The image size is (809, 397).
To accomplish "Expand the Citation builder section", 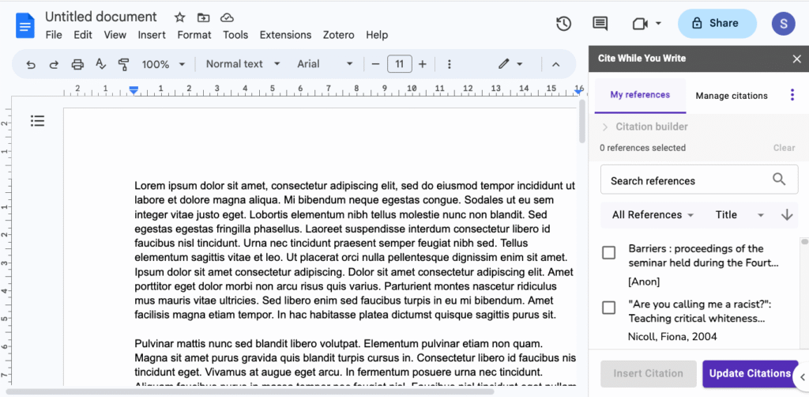I will (644, 127).
